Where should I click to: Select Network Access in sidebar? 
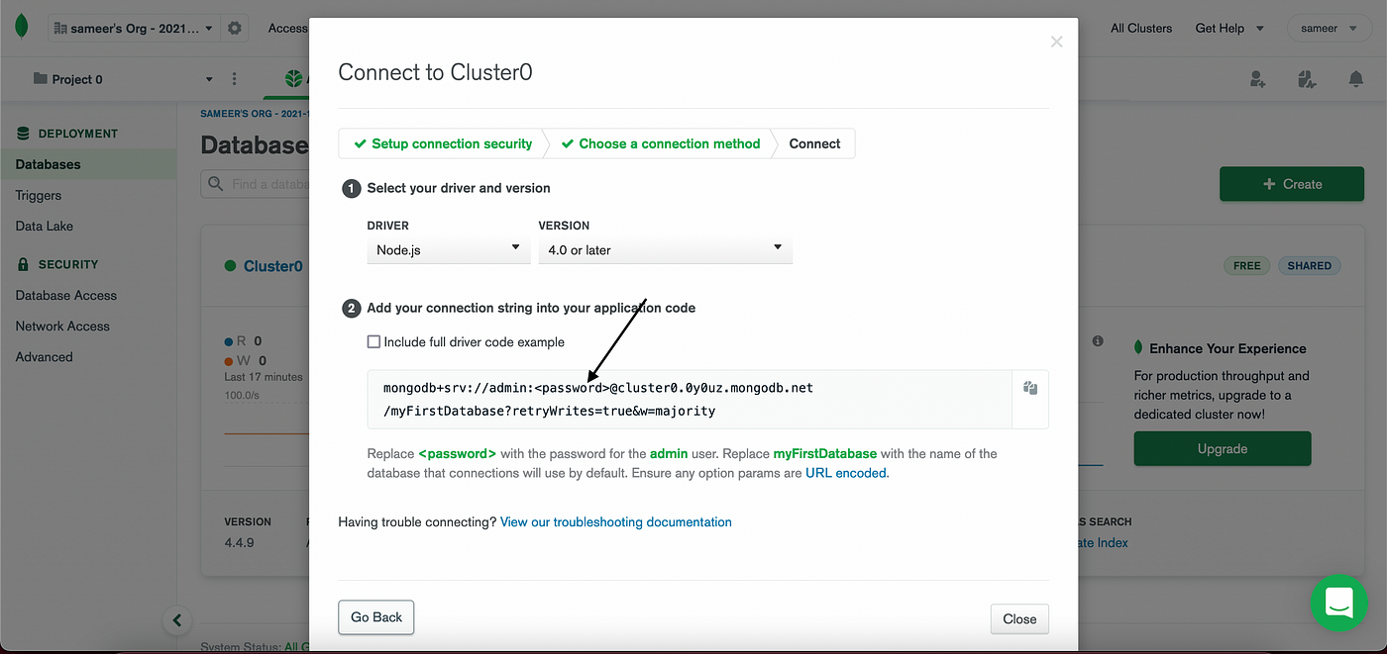(x=62, y=327)
